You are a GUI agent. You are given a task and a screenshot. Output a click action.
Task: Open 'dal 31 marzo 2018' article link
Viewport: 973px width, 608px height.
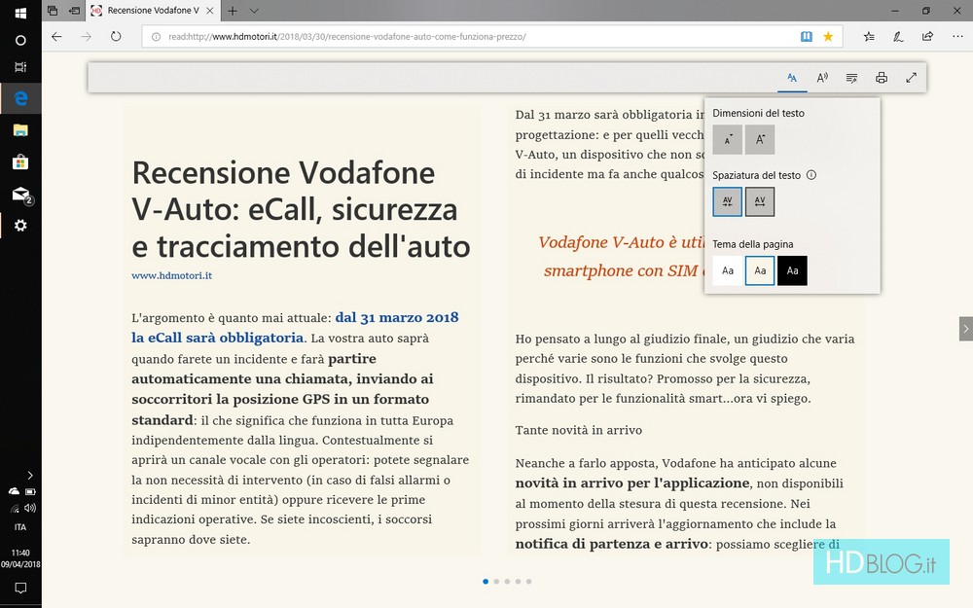click(x=397, y=317)
